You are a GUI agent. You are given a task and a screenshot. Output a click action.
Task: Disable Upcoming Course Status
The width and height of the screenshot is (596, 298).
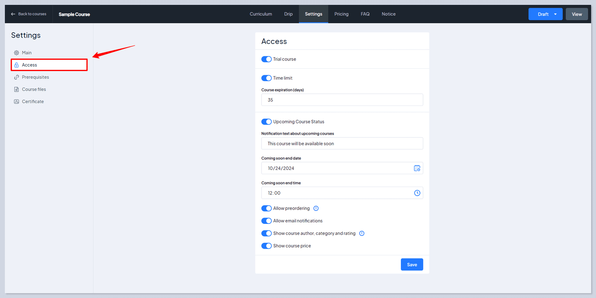[x=267, y=121]
